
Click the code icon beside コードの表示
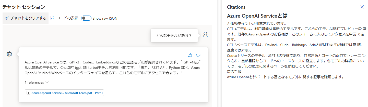point(53,18)
